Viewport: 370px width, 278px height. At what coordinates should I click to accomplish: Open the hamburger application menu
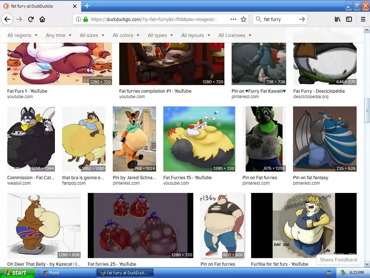click(x=363, y=19)
